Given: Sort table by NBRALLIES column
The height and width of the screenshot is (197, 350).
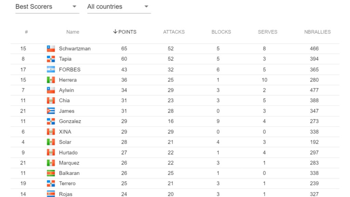Looking at the screenshot, I should click(318, 32).
